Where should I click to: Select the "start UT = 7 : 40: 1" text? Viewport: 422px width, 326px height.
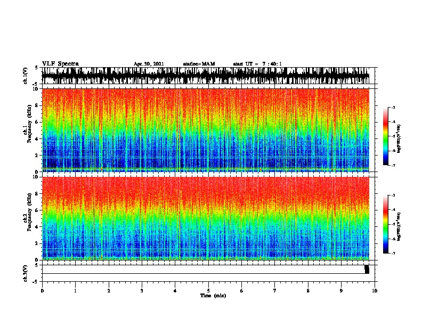click(257, 64)
